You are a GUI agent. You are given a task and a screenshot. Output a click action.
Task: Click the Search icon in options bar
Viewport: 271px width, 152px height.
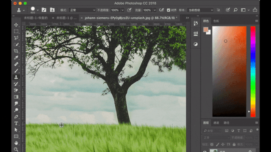tap(235, 10)
